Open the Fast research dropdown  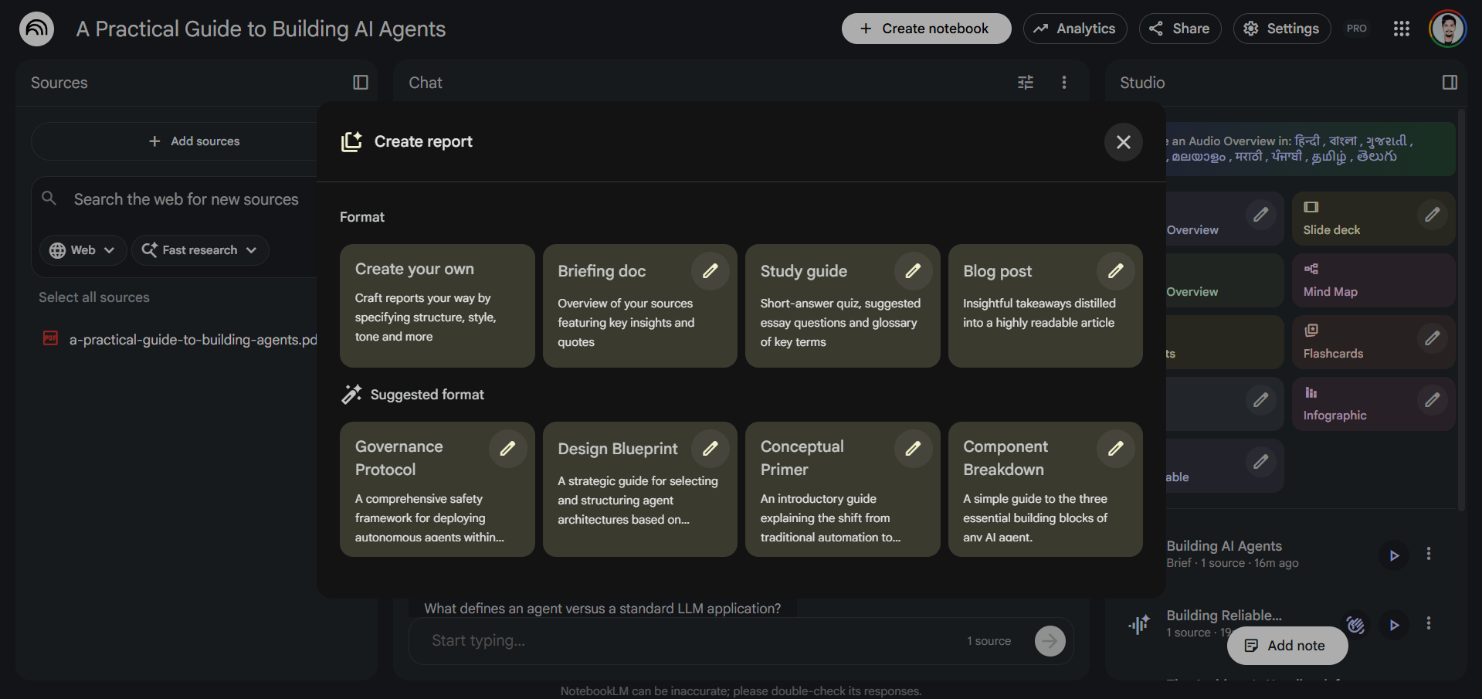[x=200, y=249]
